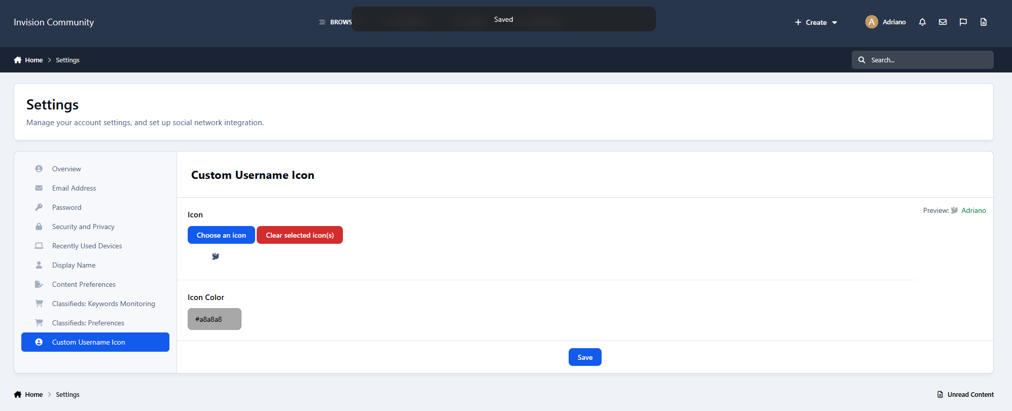Screen dimensions: 1012x411
Task: Click the Clear selected icon(s) button
Action: click(300, 235)
